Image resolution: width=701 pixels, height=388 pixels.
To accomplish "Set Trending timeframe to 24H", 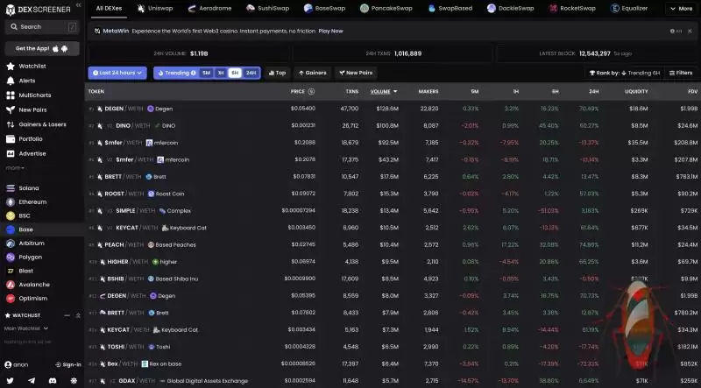I will point(251,73).
